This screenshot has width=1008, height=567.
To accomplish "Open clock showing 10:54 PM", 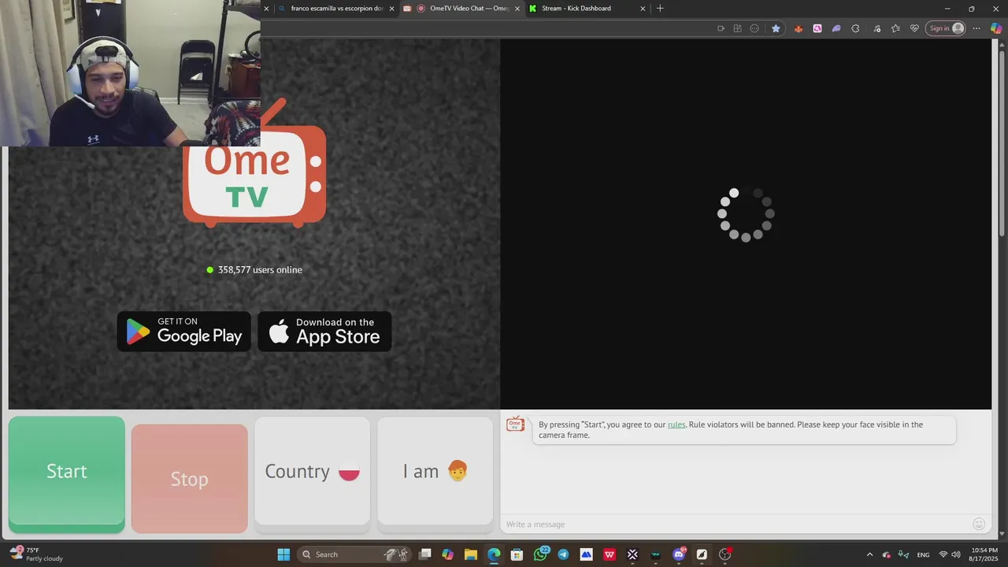I will point(984,554).
